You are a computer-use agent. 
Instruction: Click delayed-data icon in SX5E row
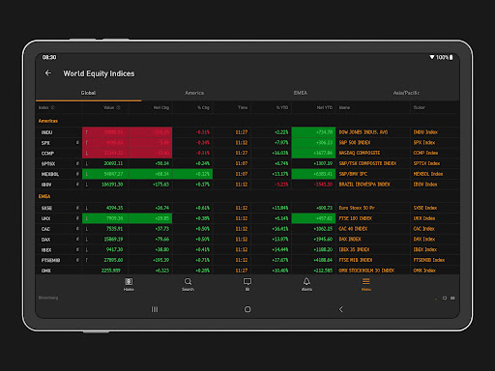[77, 208]
